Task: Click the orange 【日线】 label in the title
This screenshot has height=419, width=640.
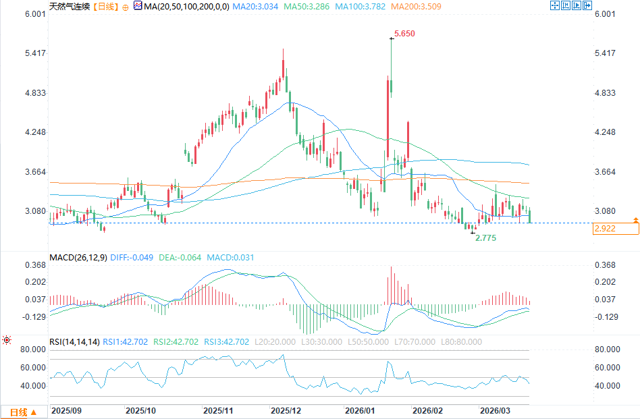Action: coord(105,7)
